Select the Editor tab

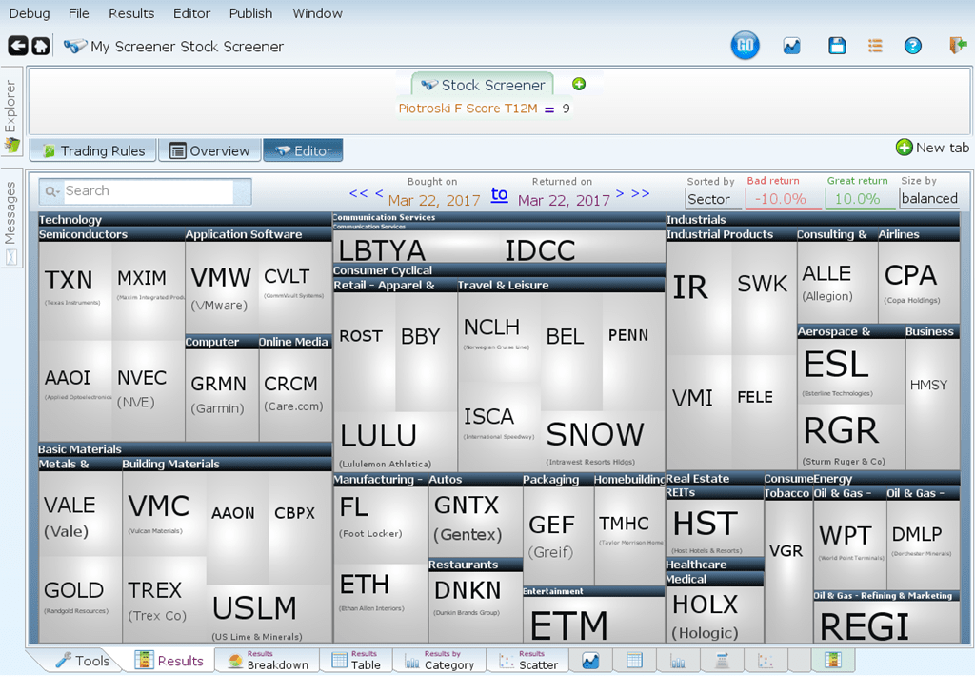pos(303,150)
